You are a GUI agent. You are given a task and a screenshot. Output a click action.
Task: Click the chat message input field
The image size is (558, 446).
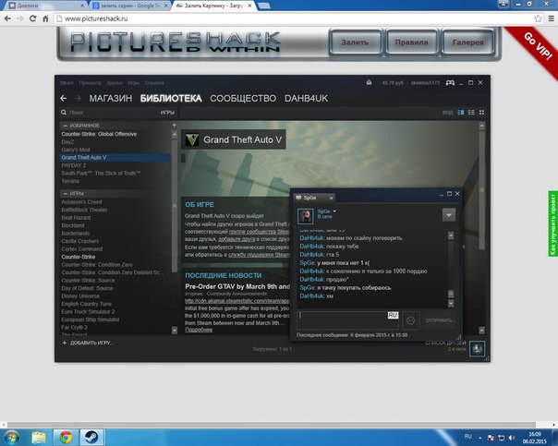(x=347, y=320)
